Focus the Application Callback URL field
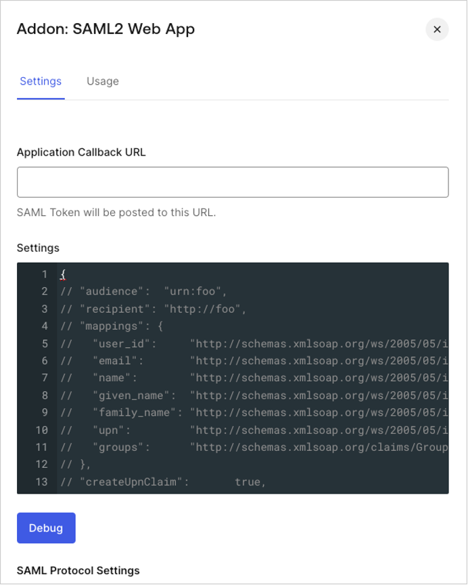This screenshot has width=468, height=585. (233, 182)
